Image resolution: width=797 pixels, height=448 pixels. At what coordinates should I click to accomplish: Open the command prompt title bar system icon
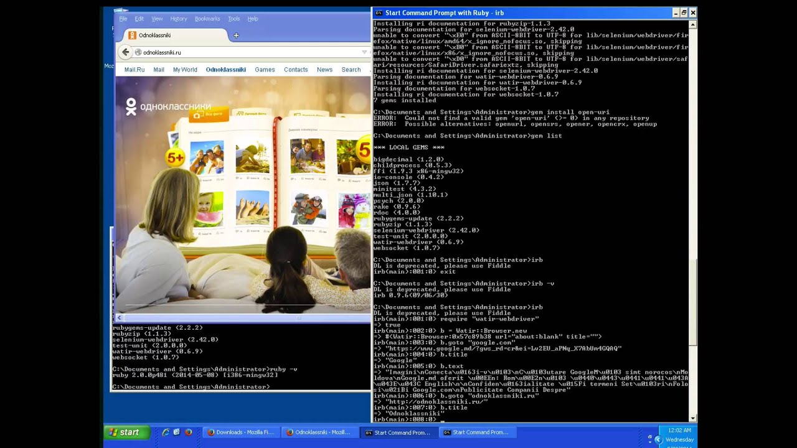378,12
